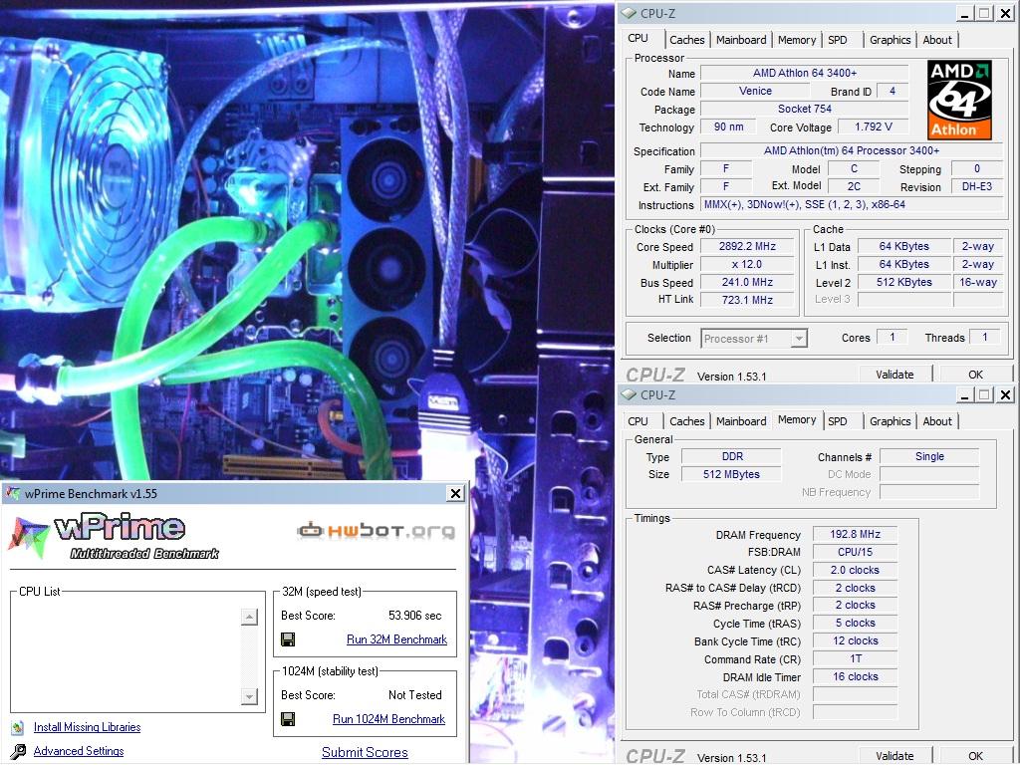
Task: Click Validate in bottom CPU-Z window
Action: (x=894, y=756)
